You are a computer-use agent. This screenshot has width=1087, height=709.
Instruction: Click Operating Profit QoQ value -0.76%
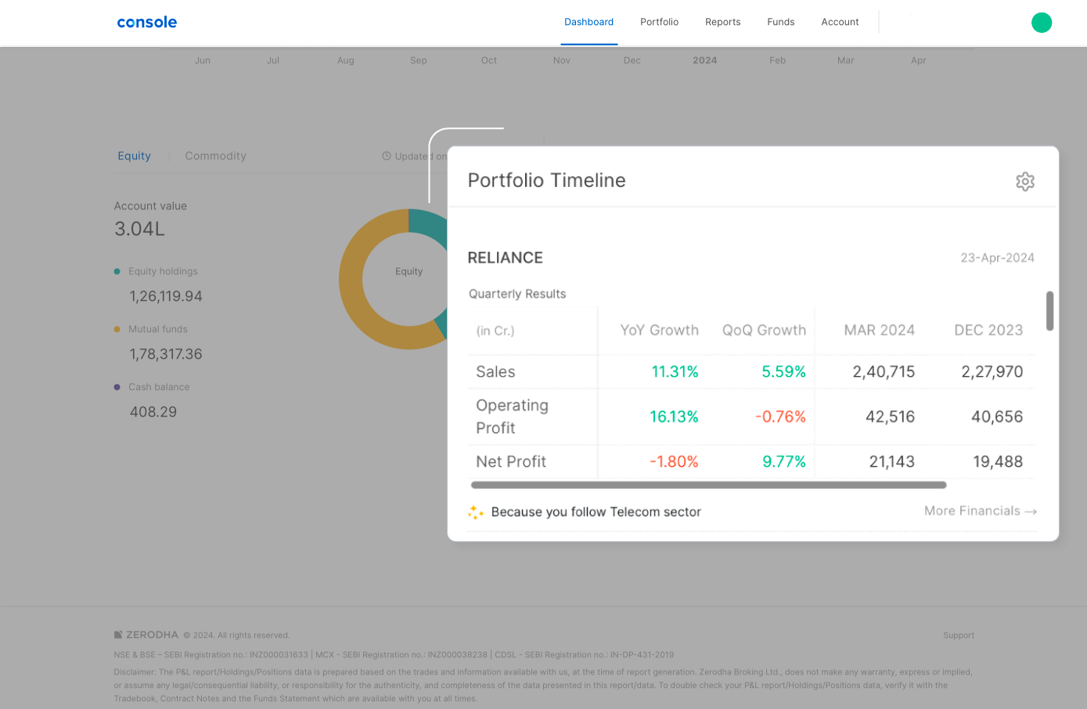(780, 417)
